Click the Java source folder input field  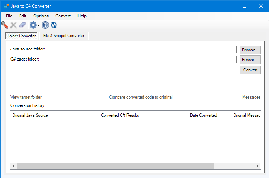pyautogui.click(x=148, y=50)
